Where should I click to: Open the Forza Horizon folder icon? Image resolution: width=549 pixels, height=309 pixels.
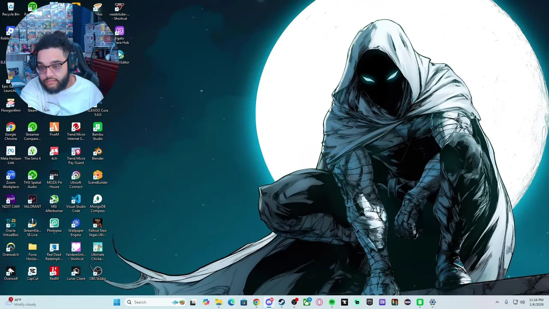pyautogui.click(x=32, y=251)
